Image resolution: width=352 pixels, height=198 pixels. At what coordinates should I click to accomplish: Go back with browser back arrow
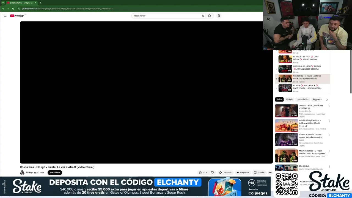(x=3, y=9)
